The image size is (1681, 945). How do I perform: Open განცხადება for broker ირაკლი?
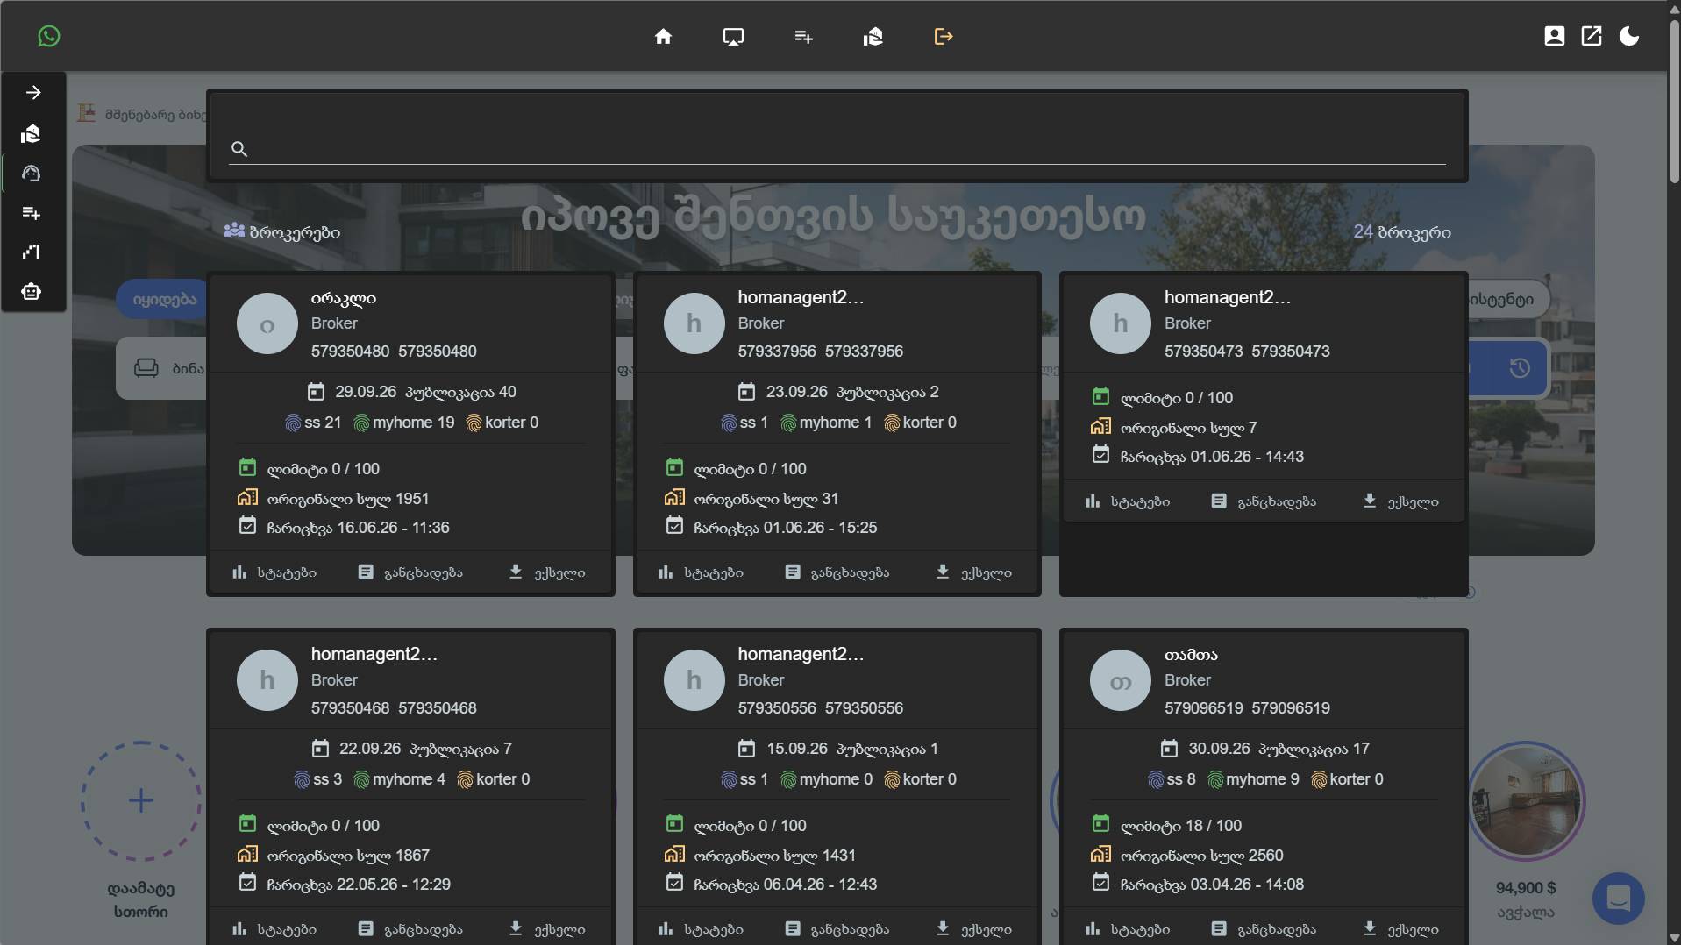tap(410, 572)
